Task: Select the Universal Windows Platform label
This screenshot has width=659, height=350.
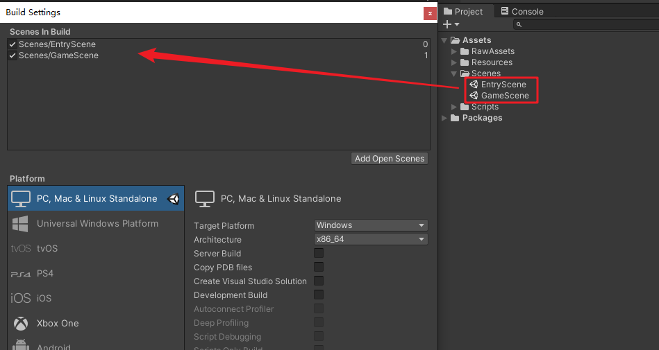Action: coord(97,224)
